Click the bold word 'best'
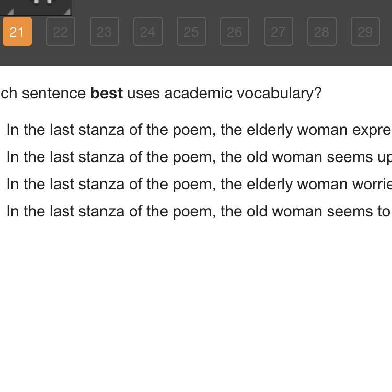 click(x=107, y=93)
